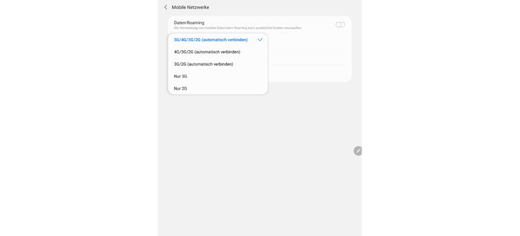The image size is (520, 236).
Task: Go back using the arrow beside Mobile Netzwerke
Action: (x=166, y=7)
